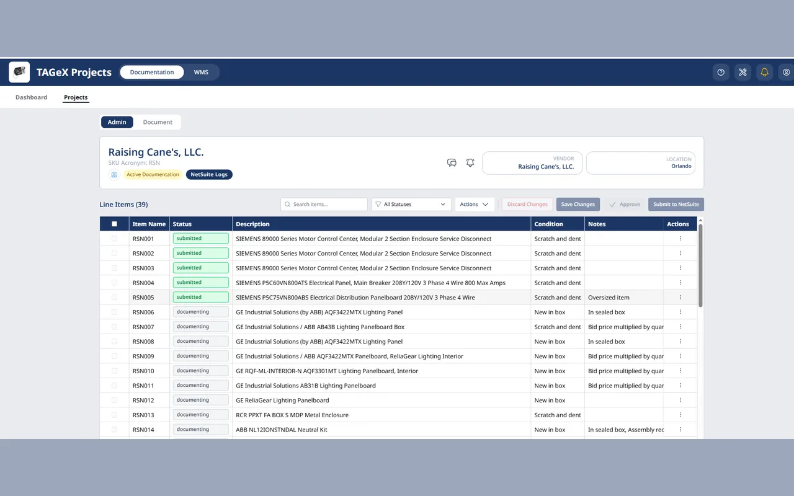Open the three-dot actions for RSN005

click(x=680, y=298)
